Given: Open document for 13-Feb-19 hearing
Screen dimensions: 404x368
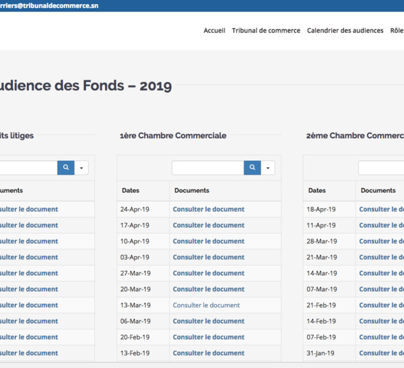Looking at the screenshot, I should 209,353.
